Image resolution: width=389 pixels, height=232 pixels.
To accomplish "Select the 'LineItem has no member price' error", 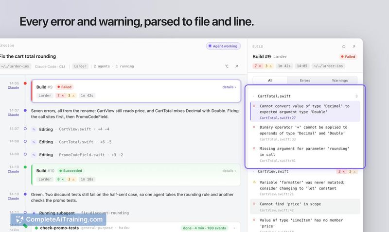I will click(x=305, y=224).
